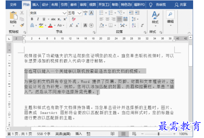Click the Numbering list icon
The image size is (204, 138).
(x=111, y=13)
